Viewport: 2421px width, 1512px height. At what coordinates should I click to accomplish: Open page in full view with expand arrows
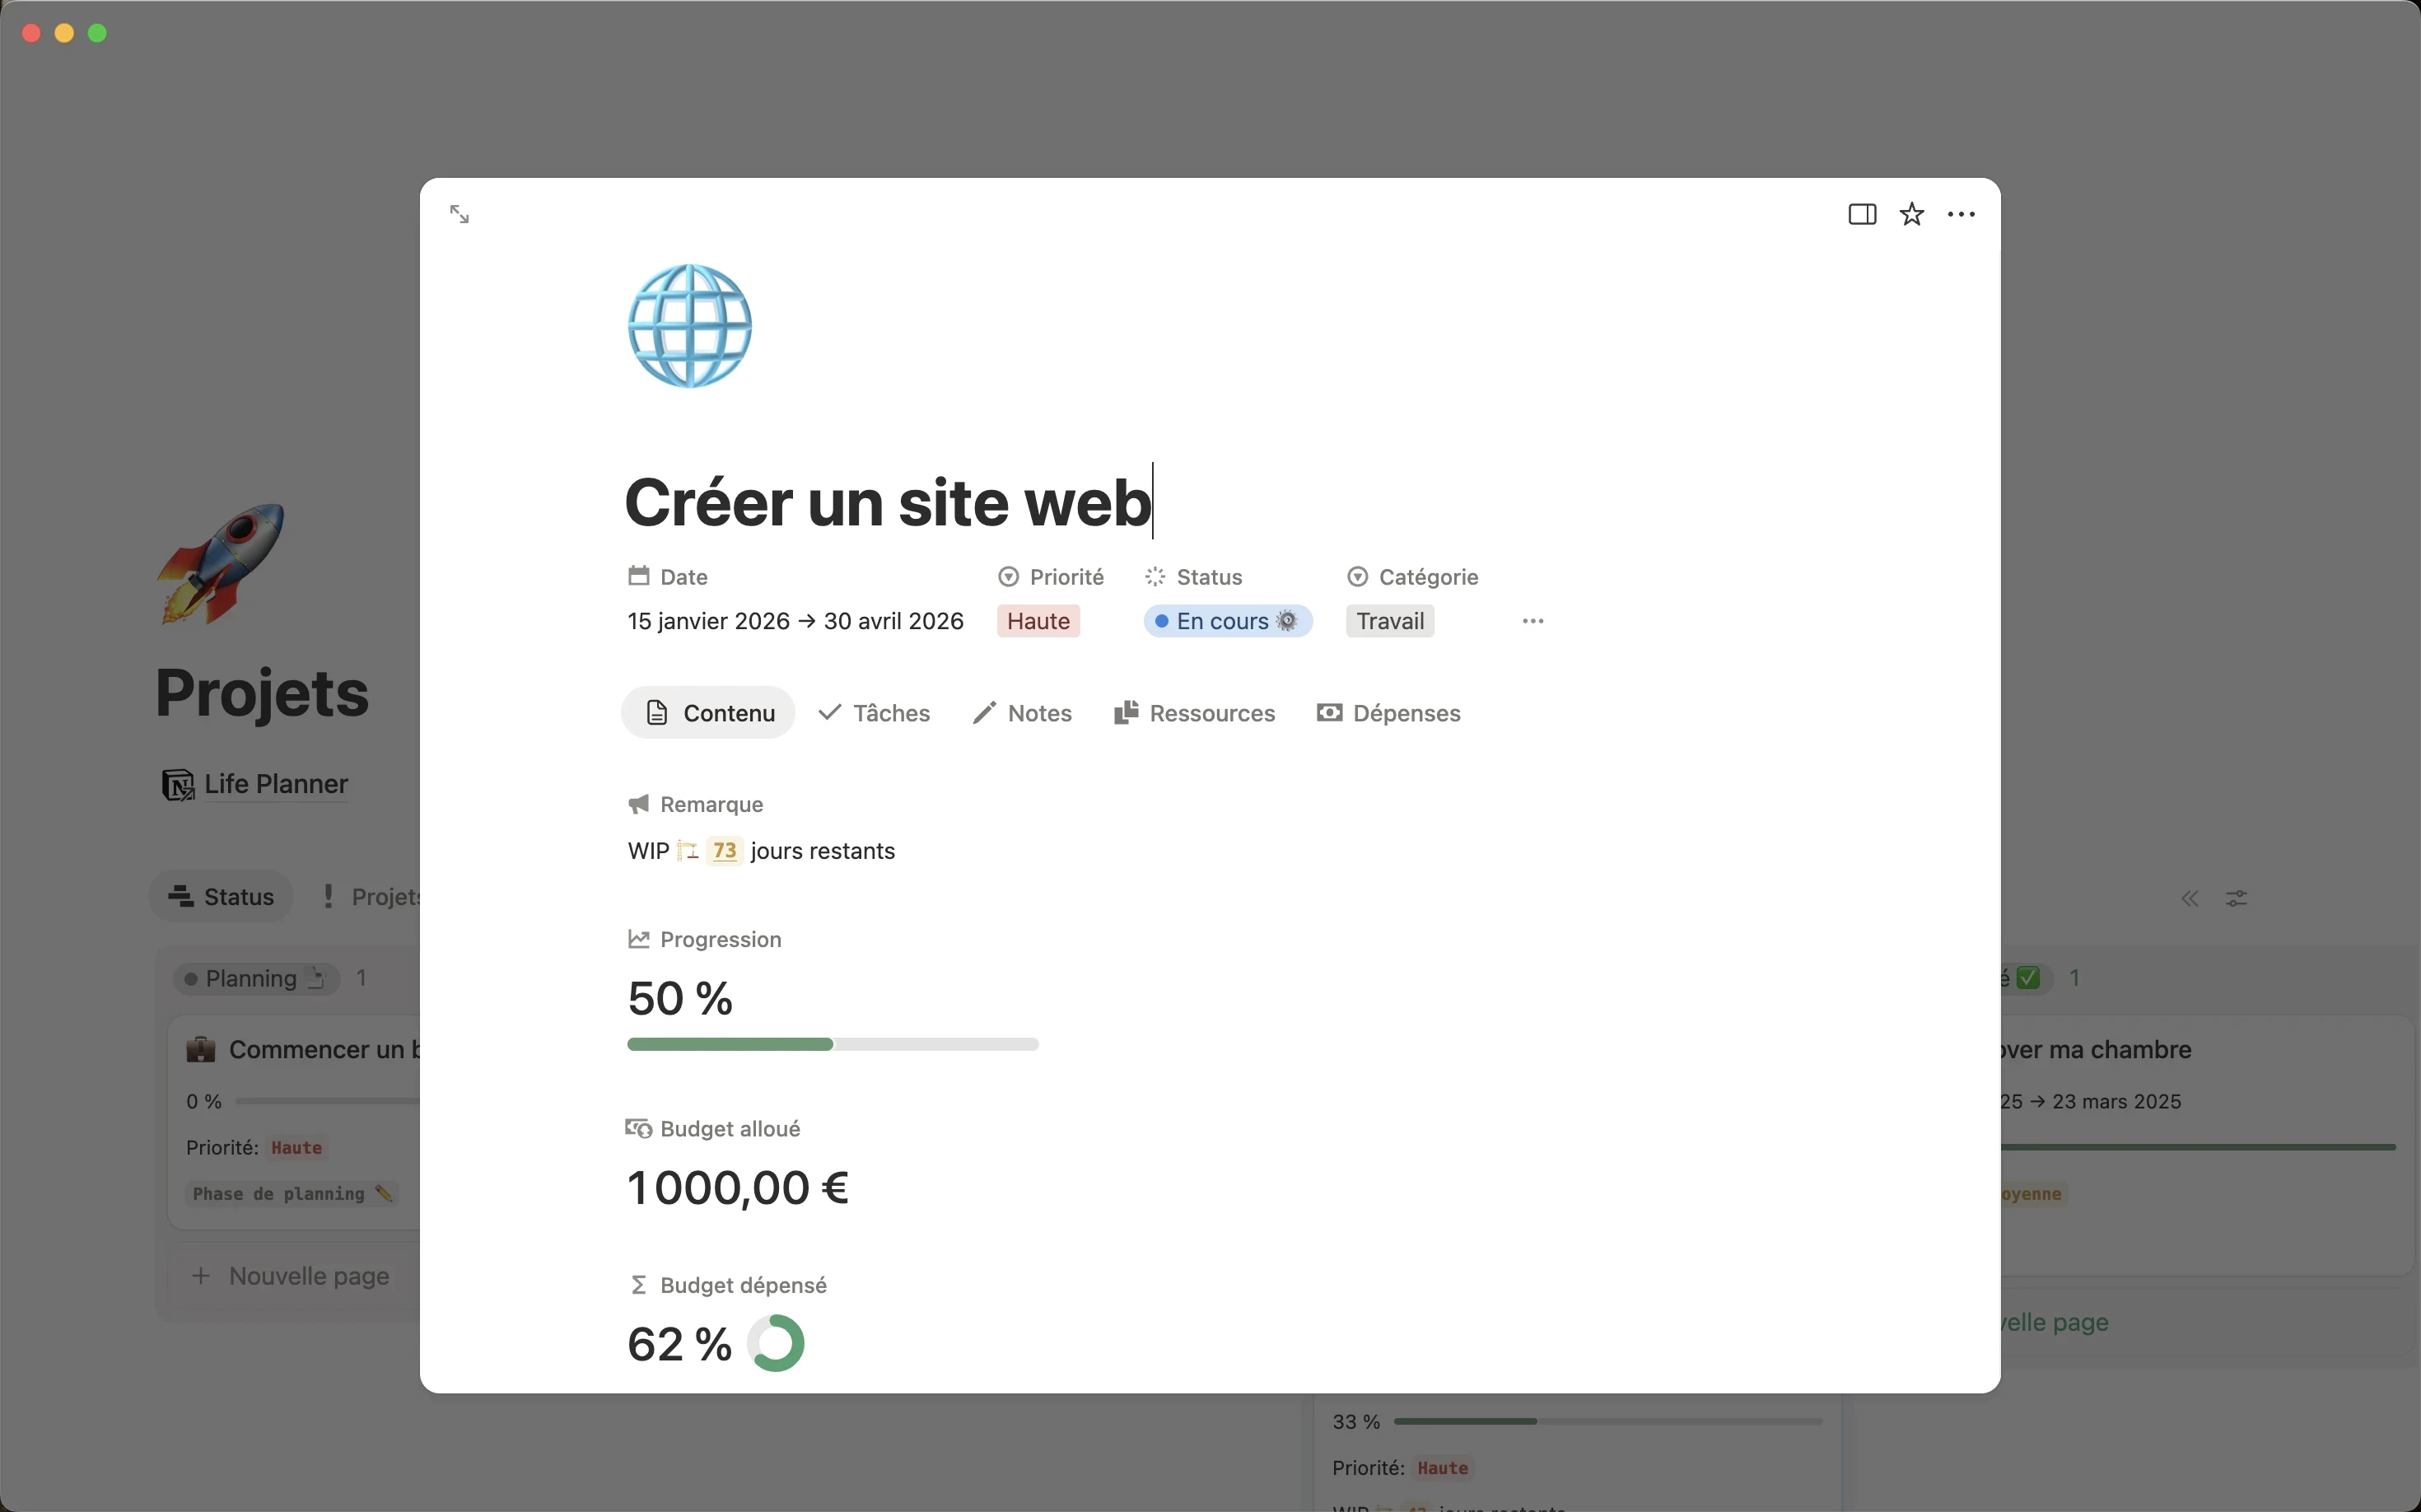coord(459,214)
